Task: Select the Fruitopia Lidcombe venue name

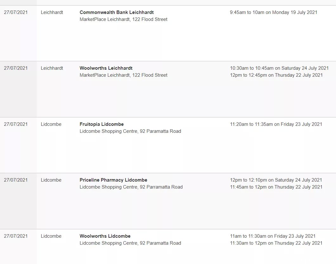Action: click(x=101, y=124)
